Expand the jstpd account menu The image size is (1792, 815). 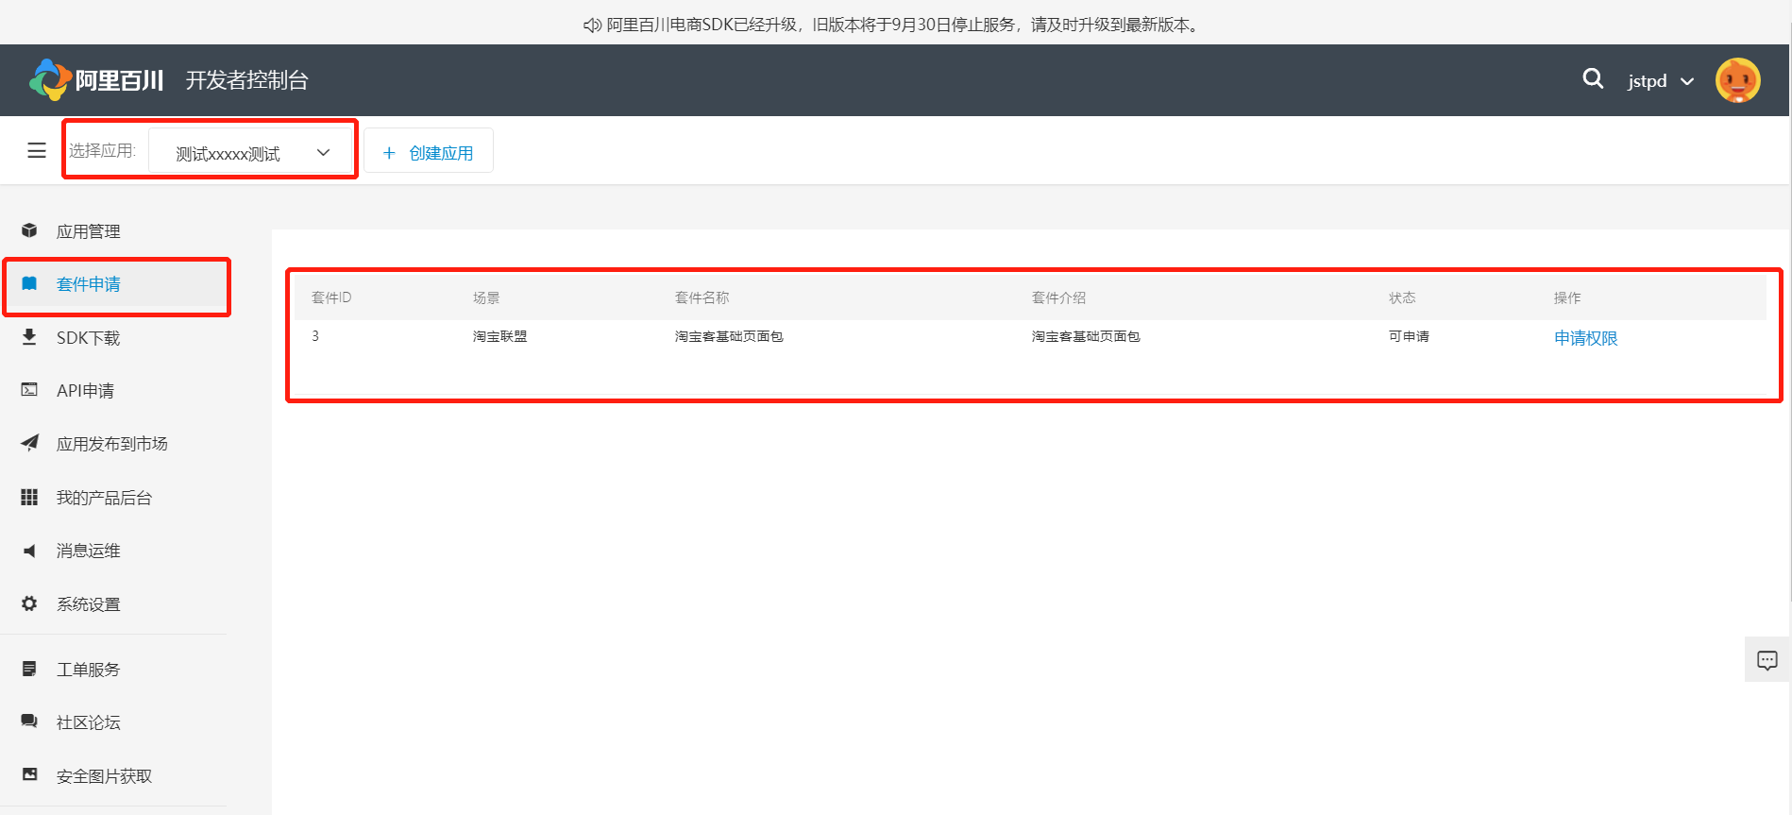(x=1660, y=81)
